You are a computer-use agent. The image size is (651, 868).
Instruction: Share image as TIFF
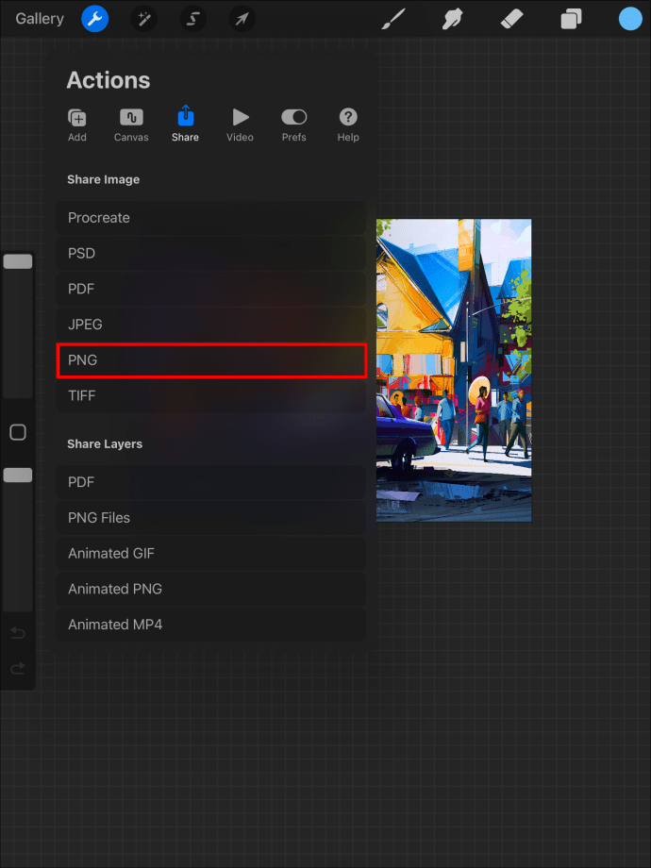(x=211, y=395)
